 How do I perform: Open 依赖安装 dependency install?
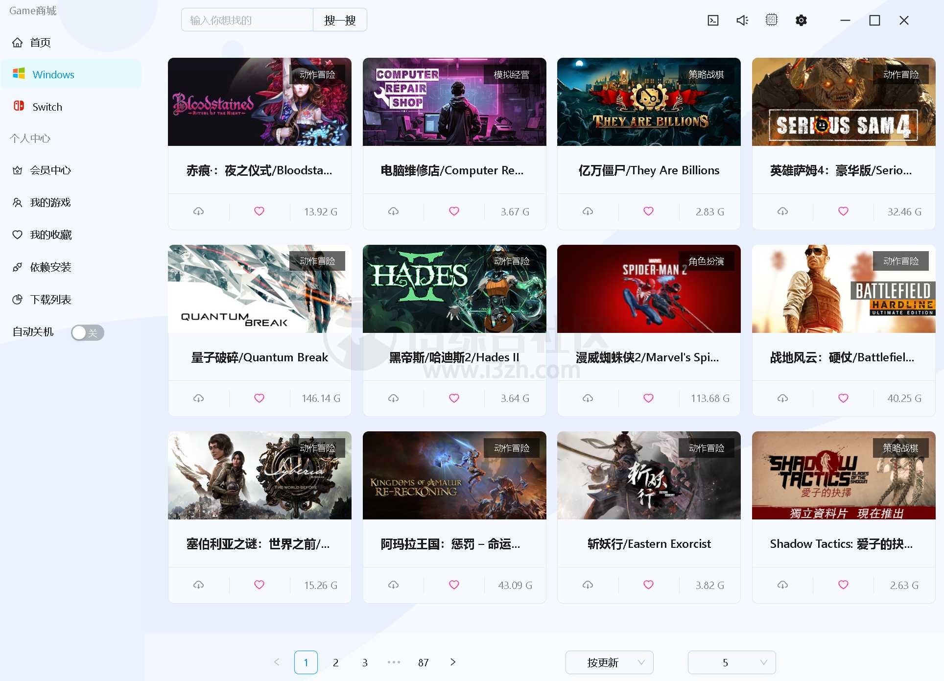point(71,267)
